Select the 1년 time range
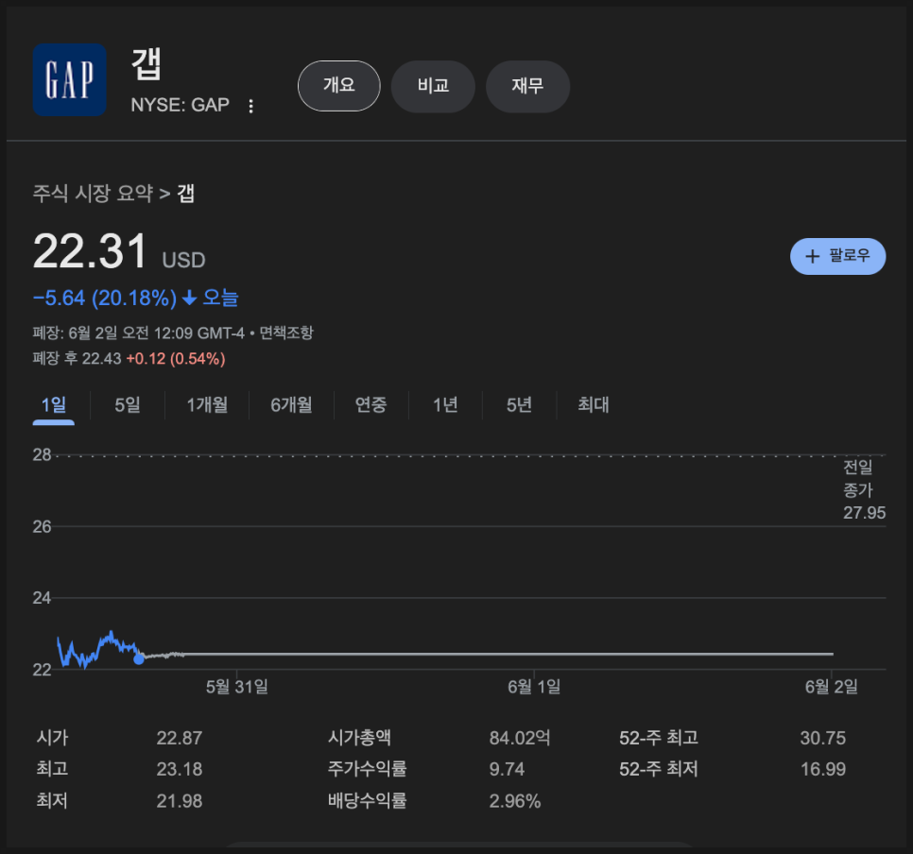The image size is (913, 854). tap(445, 404)
